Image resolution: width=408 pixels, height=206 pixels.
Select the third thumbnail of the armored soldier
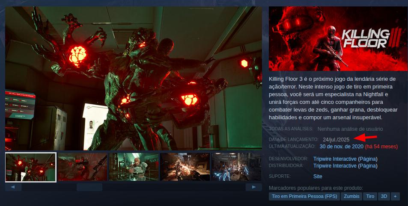coord(134,167)
